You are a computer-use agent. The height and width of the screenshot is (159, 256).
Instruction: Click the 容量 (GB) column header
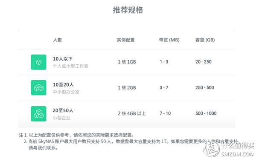click(205, 40)
